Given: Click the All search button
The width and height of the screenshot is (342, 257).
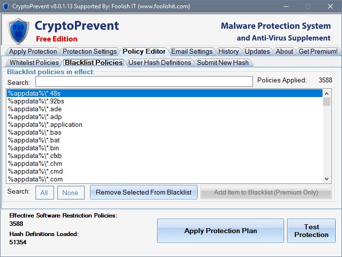Looking at the screenshot, I should pyautogui.click(x=44, y=193).
